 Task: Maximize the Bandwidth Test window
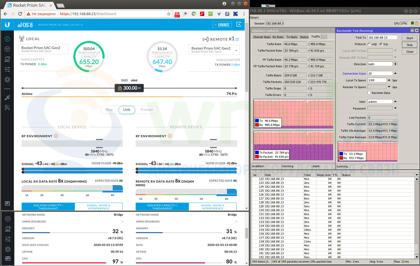tap(412, 31)
